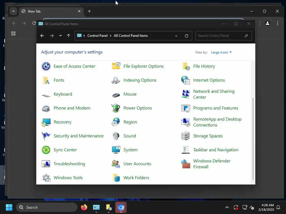The image size is (286, 214).
Task: Open the recent locations chevron in Control Panel
Action: (60, 36)
